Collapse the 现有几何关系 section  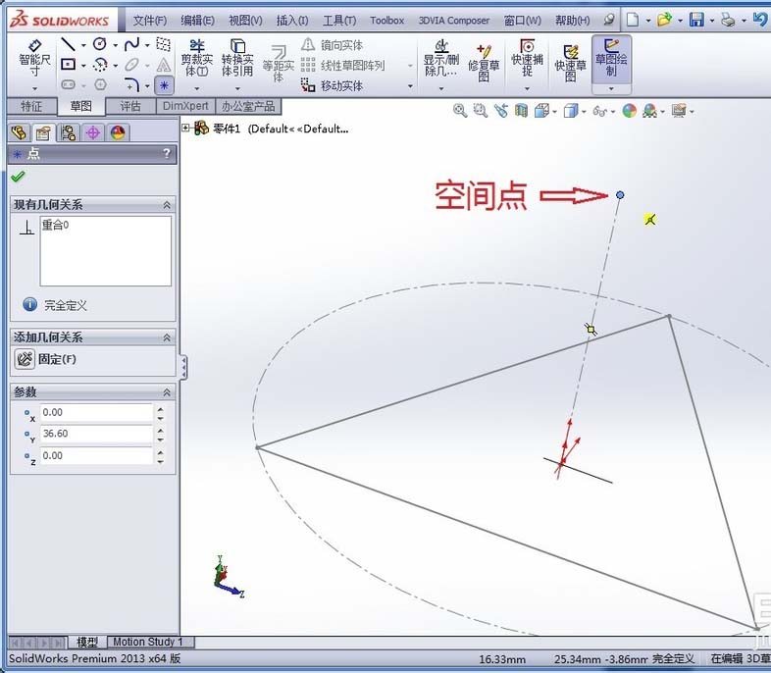[167, 205]
